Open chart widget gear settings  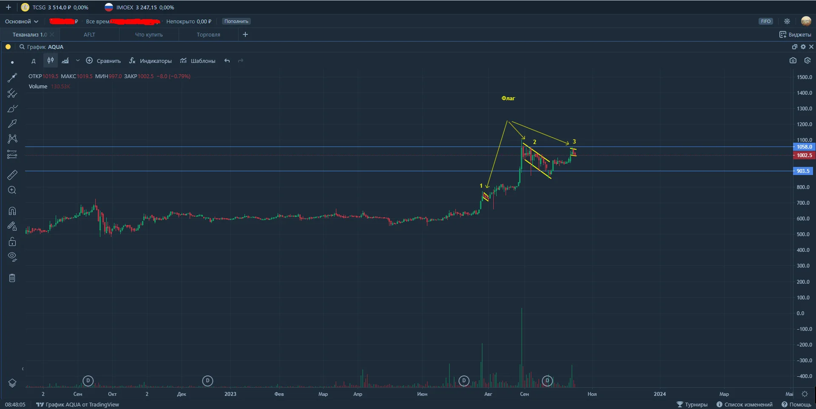[803, 47]
